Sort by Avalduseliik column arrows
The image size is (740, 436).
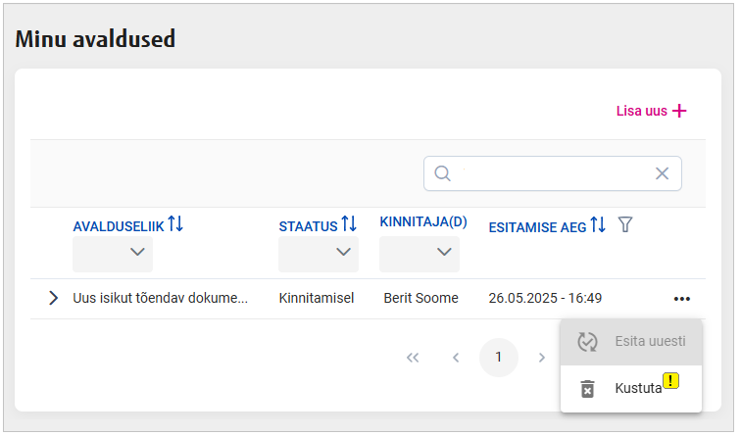[x=175, y=224]
